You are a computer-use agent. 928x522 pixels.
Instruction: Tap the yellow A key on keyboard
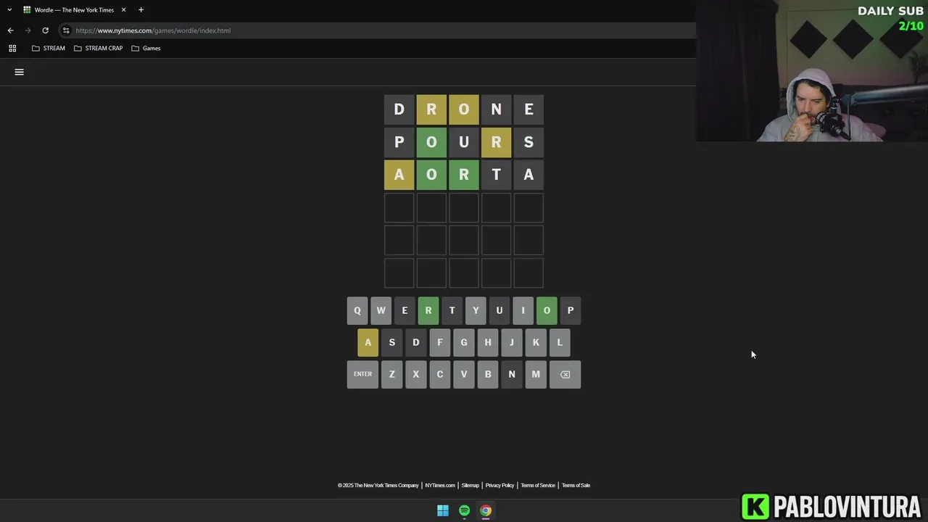click(x=368, y=342)
